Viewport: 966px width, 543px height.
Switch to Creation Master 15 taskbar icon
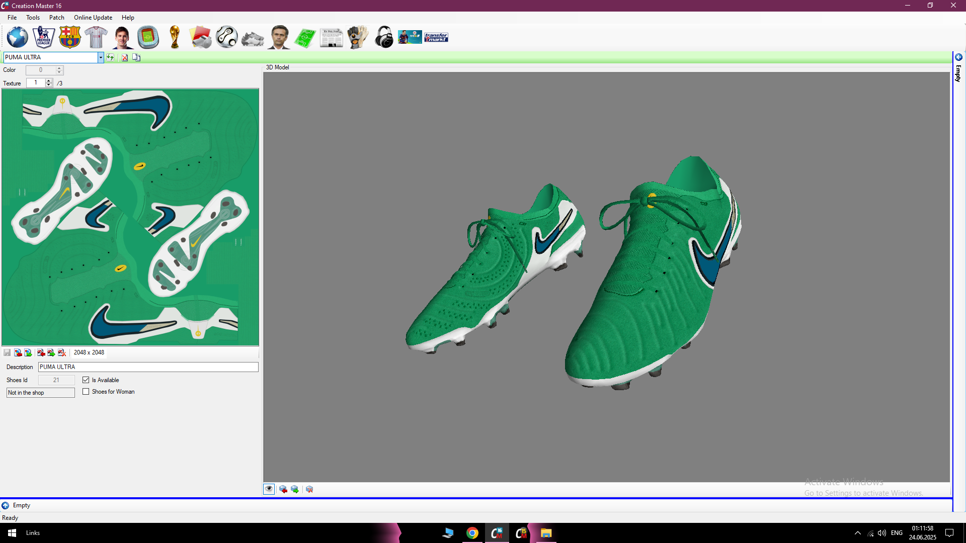522,533
